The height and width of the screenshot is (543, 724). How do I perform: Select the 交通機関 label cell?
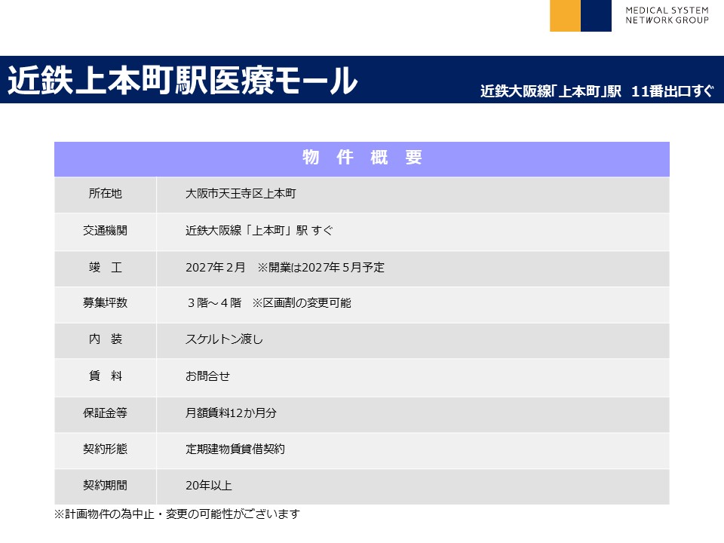(x=105, y=231)
